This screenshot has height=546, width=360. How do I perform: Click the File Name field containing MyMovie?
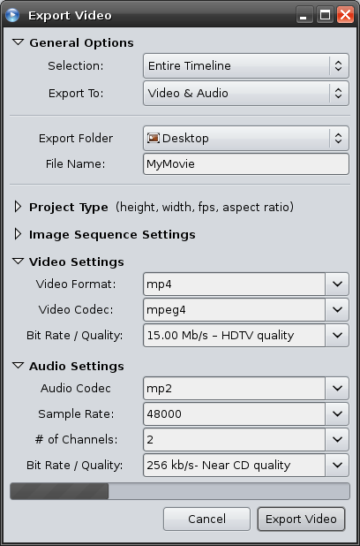click(x=246, y=164)
